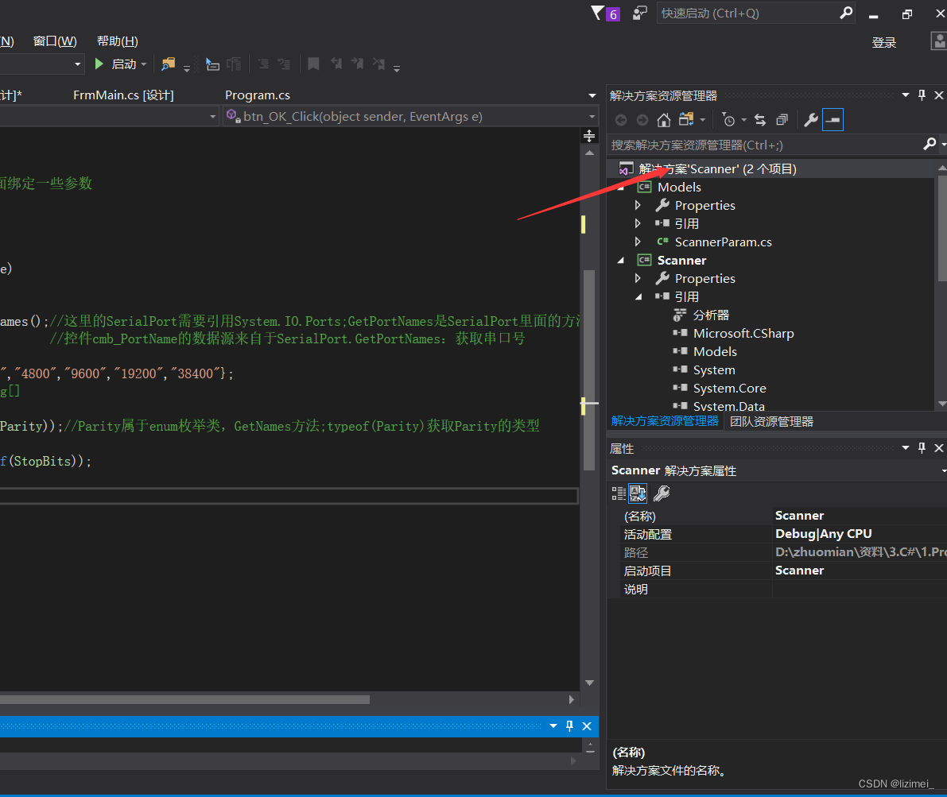This screenshot has width=947, height=797.
Task: Click the 登录 sign-in link
Action: click(883, 42)
